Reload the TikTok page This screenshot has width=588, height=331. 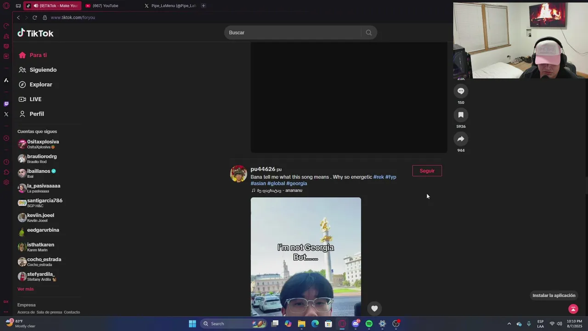coord(34,17)
